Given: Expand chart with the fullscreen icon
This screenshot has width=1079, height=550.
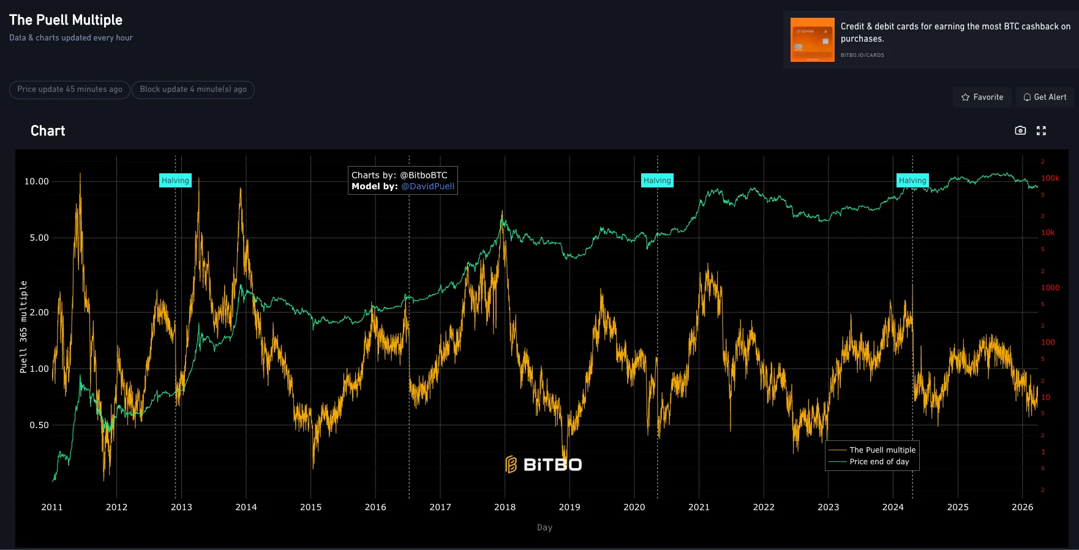Looking at the screenshot, I should 1041,130.
